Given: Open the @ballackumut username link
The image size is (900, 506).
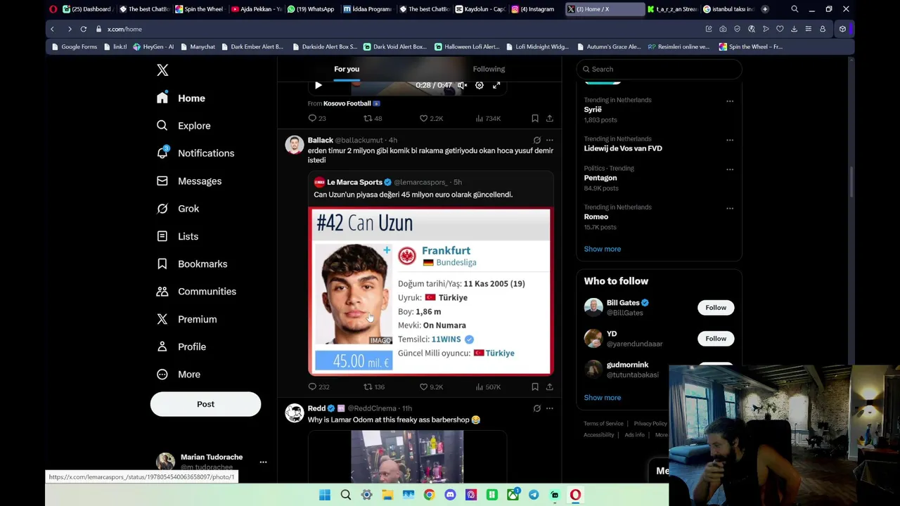Looking at the screenshot, I should [359, 141].
